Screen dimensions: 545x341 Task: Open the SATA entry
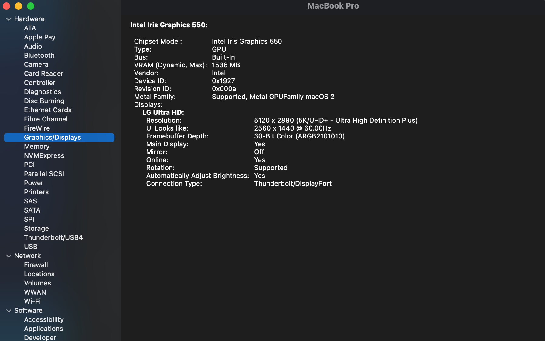pos(32,210)
